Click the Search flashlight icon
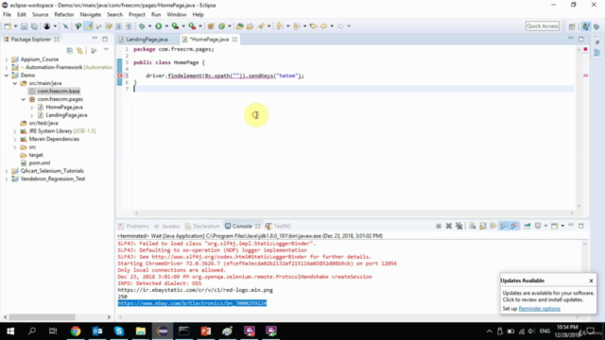Image resolution: width=605 pixels, height=340 pixels. [x=261, y=26]
